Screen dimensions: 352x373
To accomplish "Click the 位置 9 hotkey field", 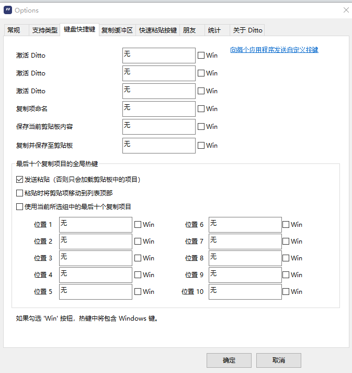I will (x=245, y=275).
